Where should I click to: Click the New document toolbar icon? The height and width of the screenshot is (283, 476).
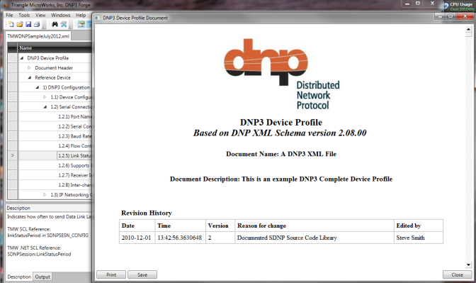coord(11,24)
